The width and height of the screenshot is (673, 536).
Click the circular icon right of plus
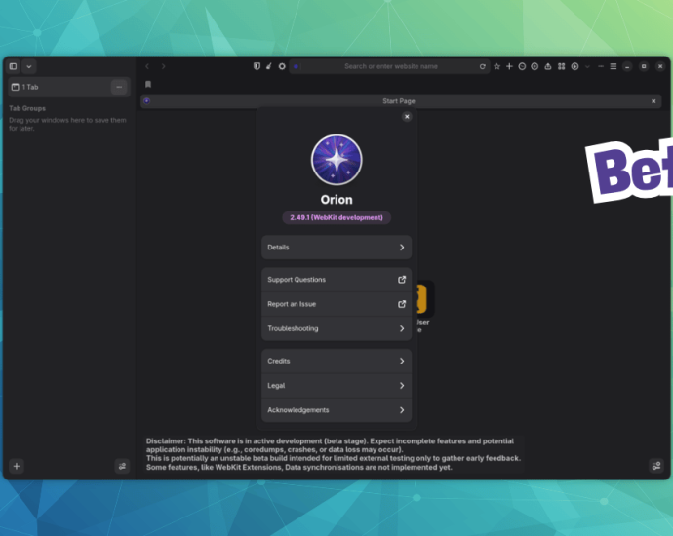tap(522, 66)
